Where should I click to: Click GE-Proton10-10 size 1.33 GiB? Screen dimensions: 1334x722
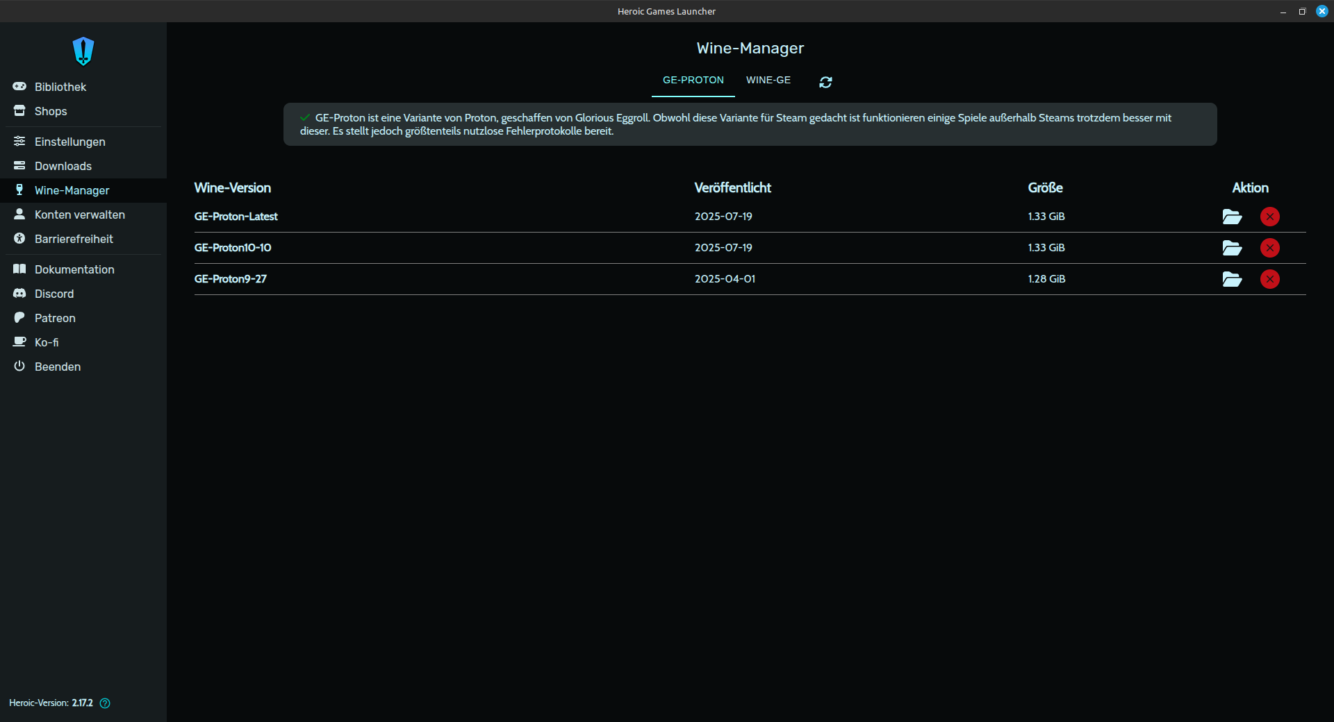pyautogui.click(x=1046, y=248)
